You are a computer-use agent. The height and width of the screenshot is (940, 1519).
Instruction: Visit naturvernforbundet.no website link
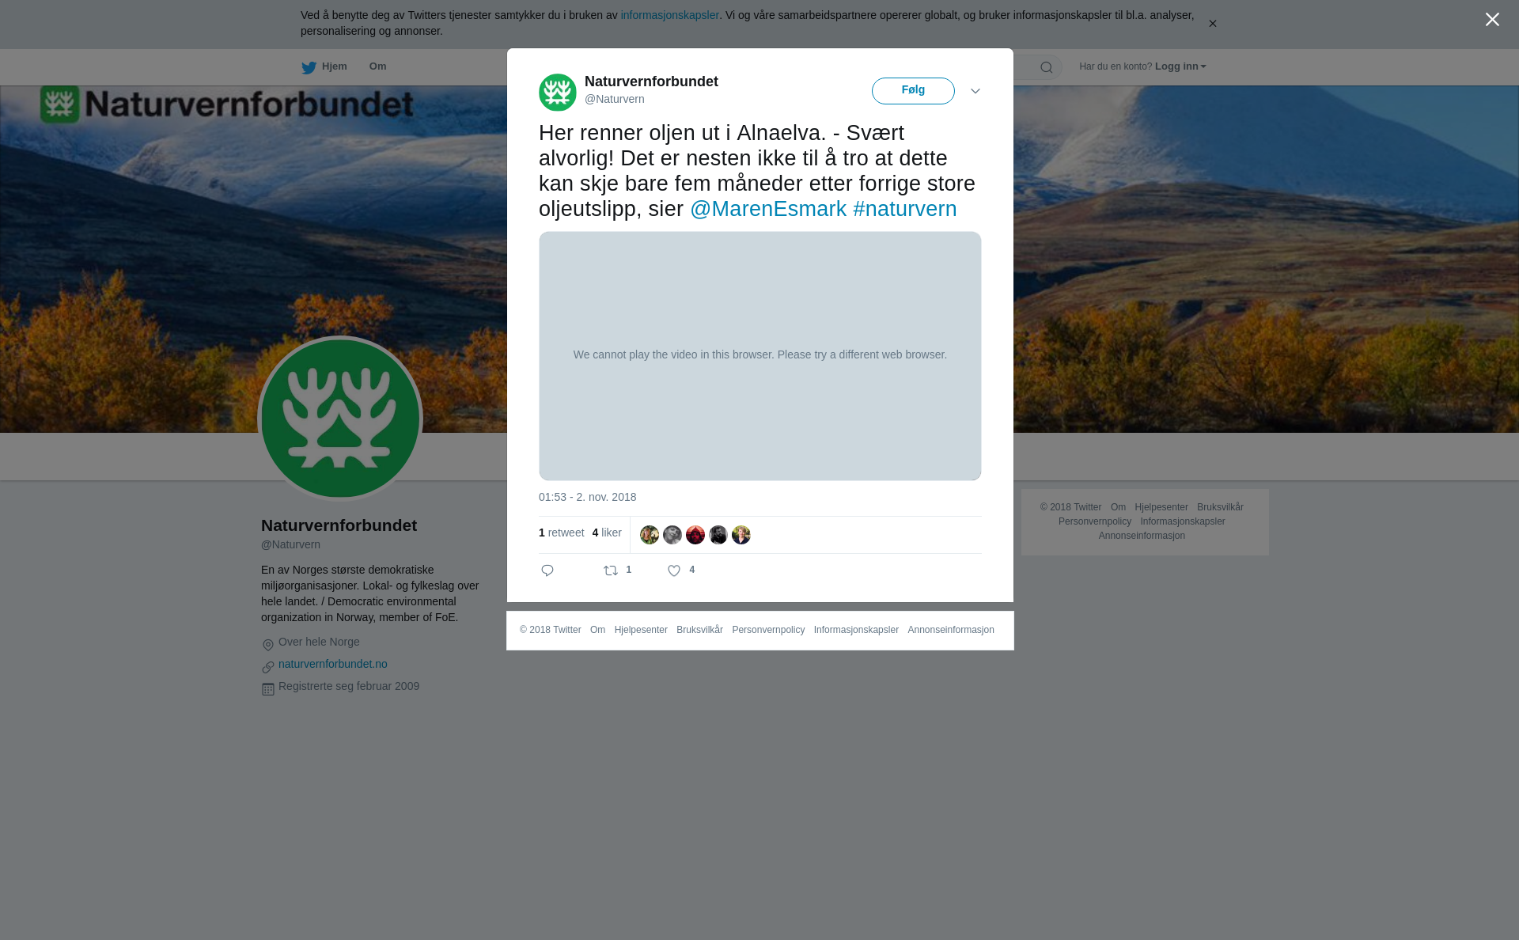pos(333,664)
